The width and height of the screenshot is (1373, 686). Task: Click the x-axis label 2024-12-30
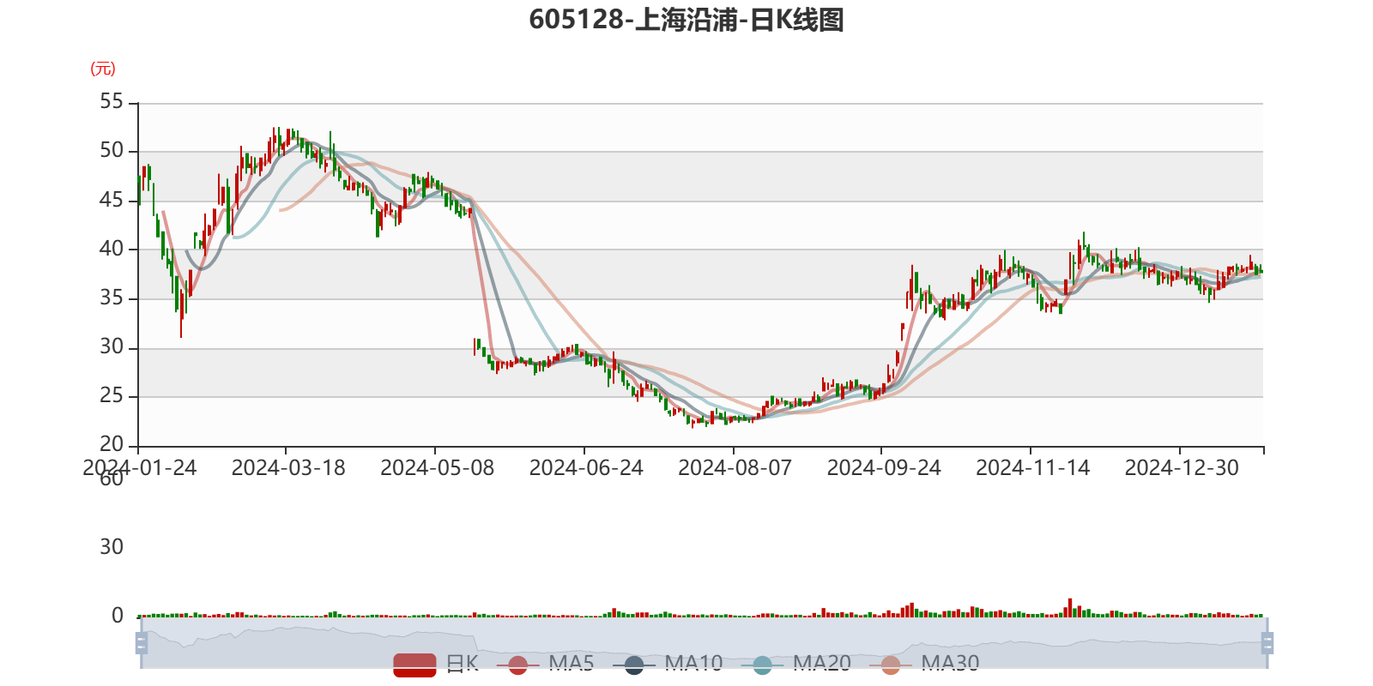[x=1182, y=468]
